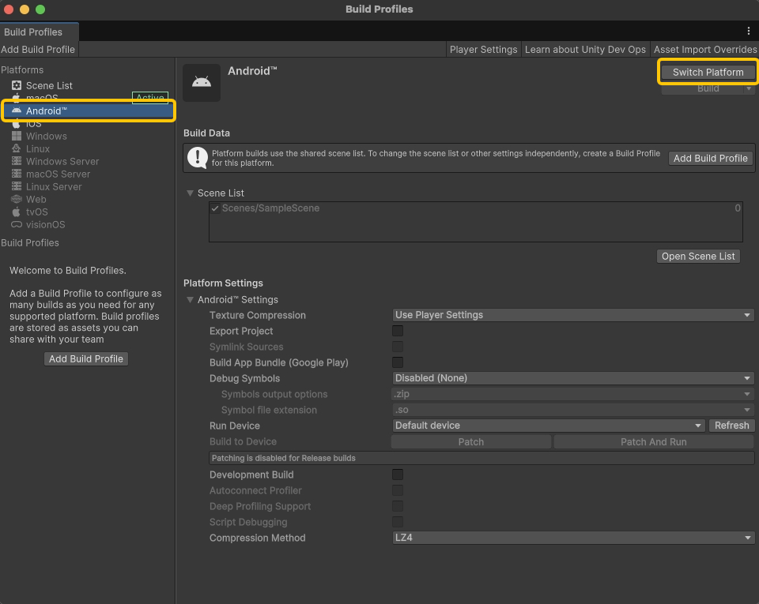The height and width of the screenshot is (604, 759).
Task: Select the Windows Server platform icon
Action: click(17, 161)
